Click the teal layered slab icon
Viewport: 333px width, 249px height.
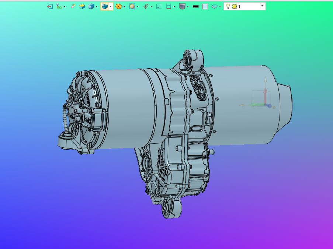[215, 7]
